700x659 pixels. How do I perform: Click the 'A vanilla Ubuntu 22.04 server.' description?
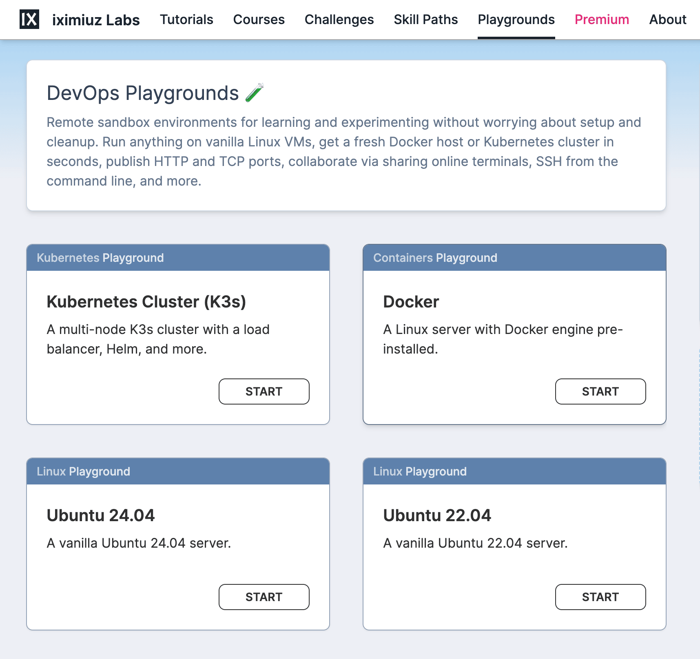point(475,543)
